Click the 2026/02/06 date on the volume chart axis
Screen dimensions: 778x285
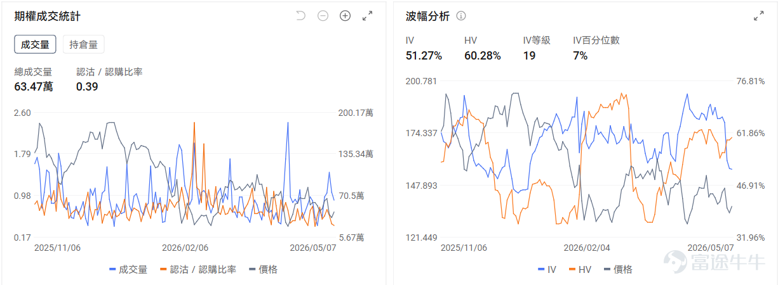click(x=185, y=248)
